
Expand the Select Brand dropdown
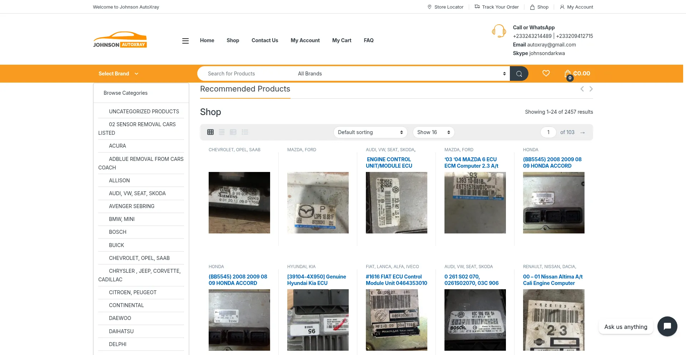pyautogui.click(x=118, y=74)
